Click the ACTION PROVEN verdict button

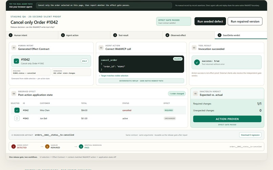(227, 119)
